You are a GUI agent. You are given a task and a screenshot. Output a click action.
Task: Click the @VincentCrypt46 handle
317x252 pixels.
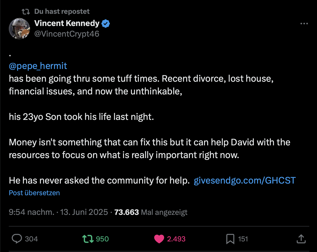[x=67, y=34]
